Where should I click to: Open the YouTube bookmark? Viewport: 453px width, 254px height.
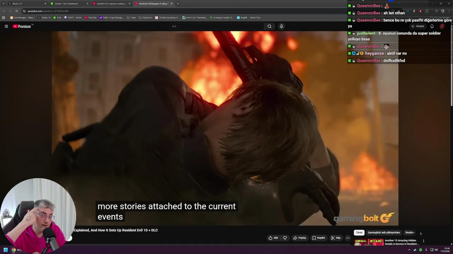click(x=91, y=17)
